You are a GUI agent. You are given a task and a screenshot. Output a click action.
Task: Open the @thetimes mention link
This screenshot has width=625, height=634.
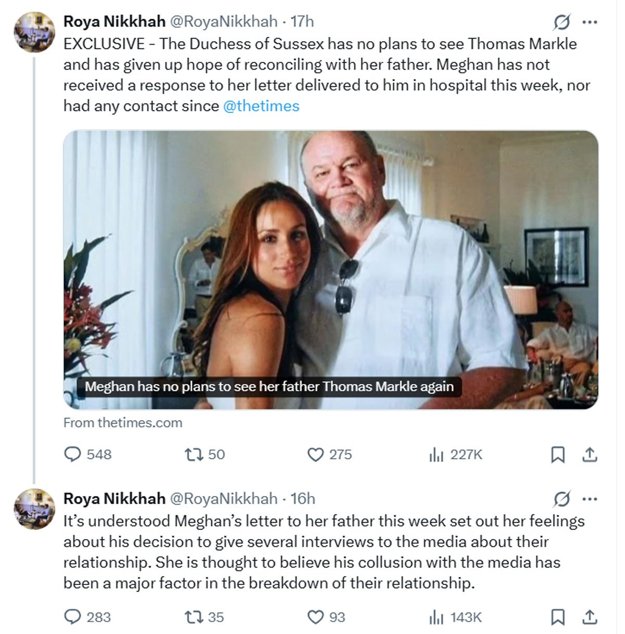point(261,106)
